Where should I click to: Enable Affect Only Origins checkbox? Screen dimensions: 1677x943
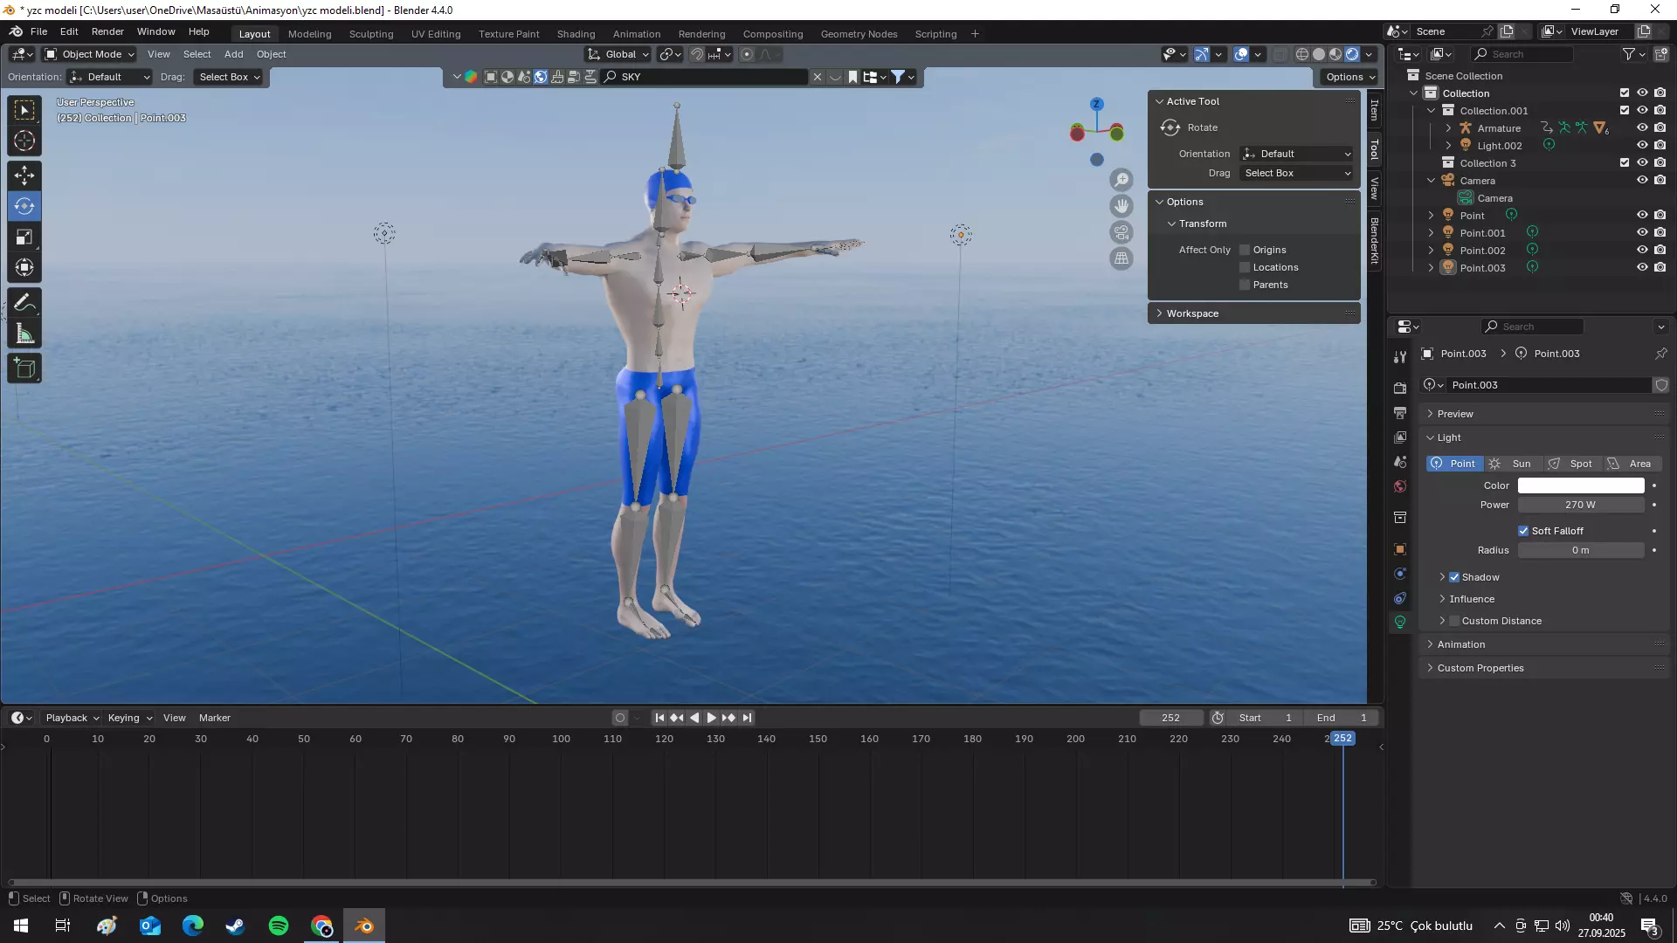pos(1245,250)
